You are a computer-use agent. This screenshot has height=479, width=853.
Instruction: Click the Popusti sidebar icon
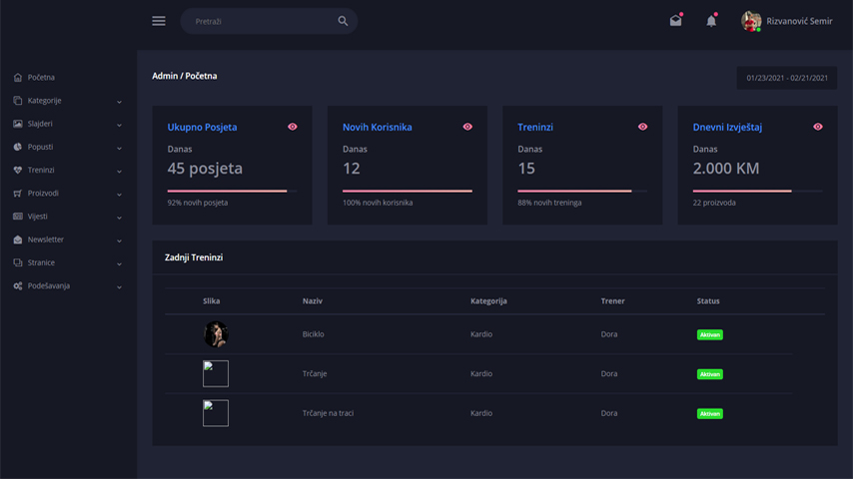(x=18, y=147)
